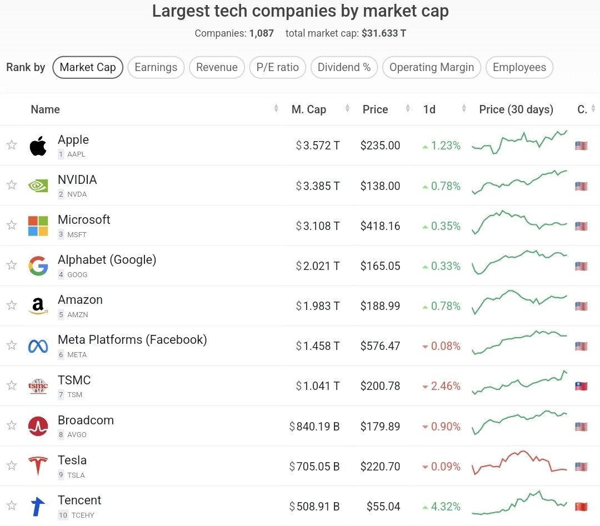600x526 pixels.
Task: Click the NVIDIA logo icon
Action: [38, 186]
